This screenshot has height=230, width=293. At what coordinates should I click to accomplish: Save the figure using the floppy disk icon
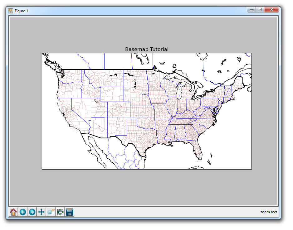click(69, 212)
